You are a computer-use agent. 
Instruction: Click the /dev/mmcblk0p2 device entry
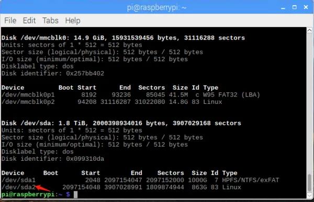tap(28, 102)
